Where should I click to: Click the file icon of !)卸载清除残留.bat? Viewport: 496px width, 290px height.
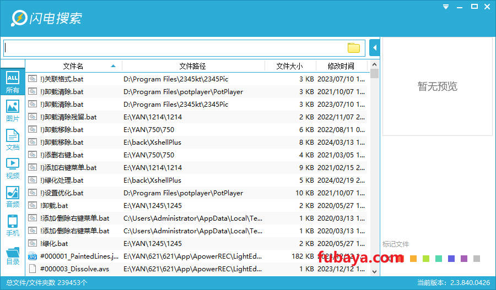[x=33, y=117]
